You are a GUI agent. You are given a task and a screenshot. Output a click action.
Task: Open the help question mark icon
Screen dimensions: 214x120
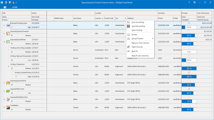[x=189, y=2]
